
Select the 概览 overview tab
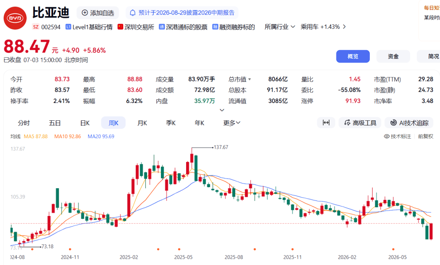pos(353,56)
